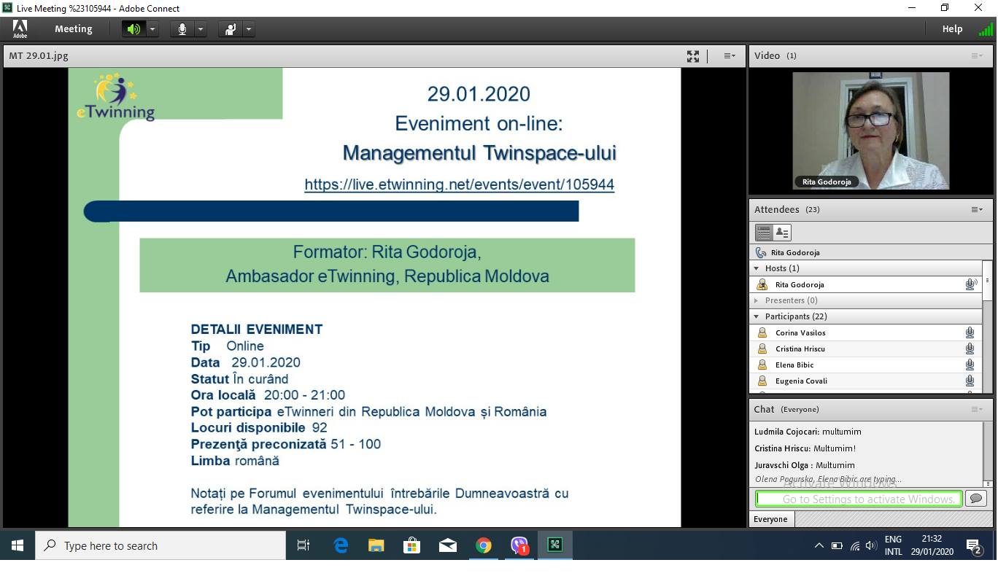Check the green connection status bars
The image size is (998, 576).
coord(985,29)
